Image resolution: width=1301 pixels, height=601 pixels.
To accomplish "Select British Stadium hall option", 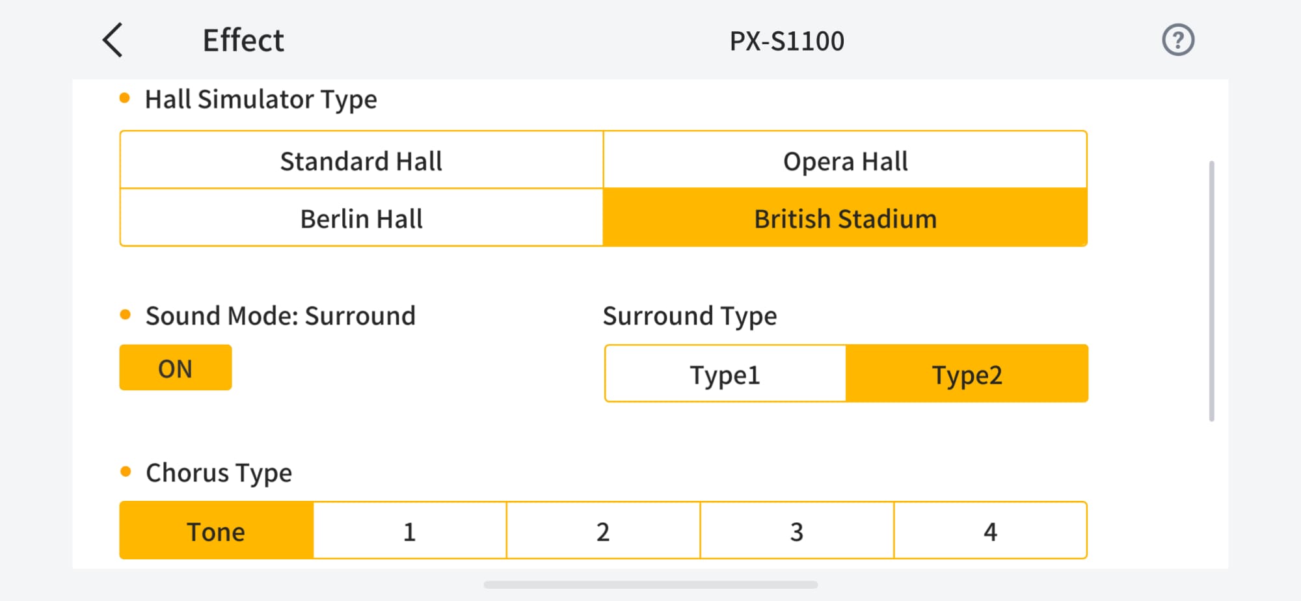I will (x=845, y=219).
